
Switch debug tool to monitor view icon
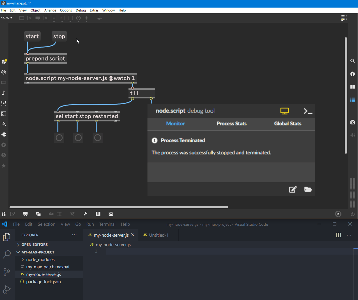tap(284, 111)
